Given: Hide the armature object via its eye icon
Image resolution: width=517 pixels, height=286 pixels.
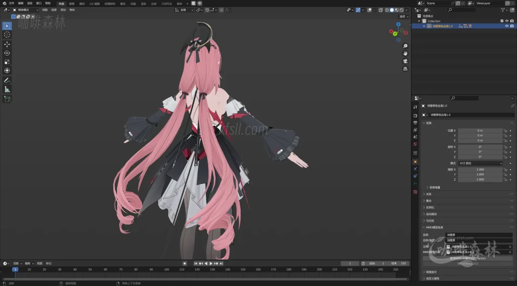Looking at the screenshot, I should [x=507, y=26].
